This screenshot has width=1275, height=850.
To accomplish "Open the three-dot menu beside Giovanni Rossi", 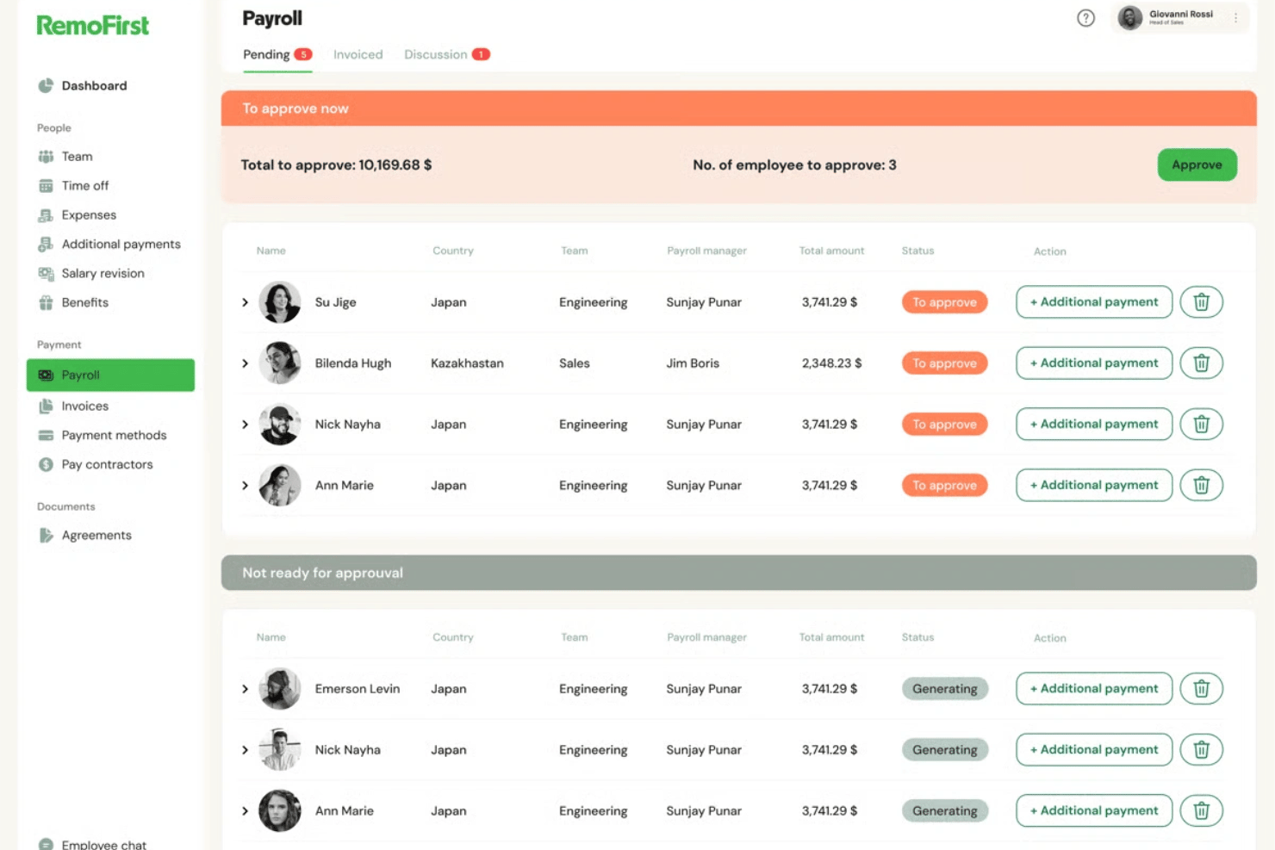I will click(x=1235, y=17).
